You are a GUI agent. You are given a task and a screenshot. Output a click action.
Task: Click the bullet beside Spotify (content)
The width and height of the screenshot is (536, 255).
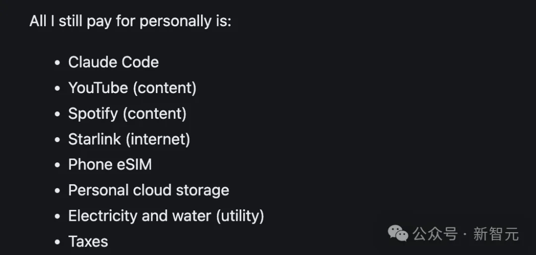tap(58, 114)
